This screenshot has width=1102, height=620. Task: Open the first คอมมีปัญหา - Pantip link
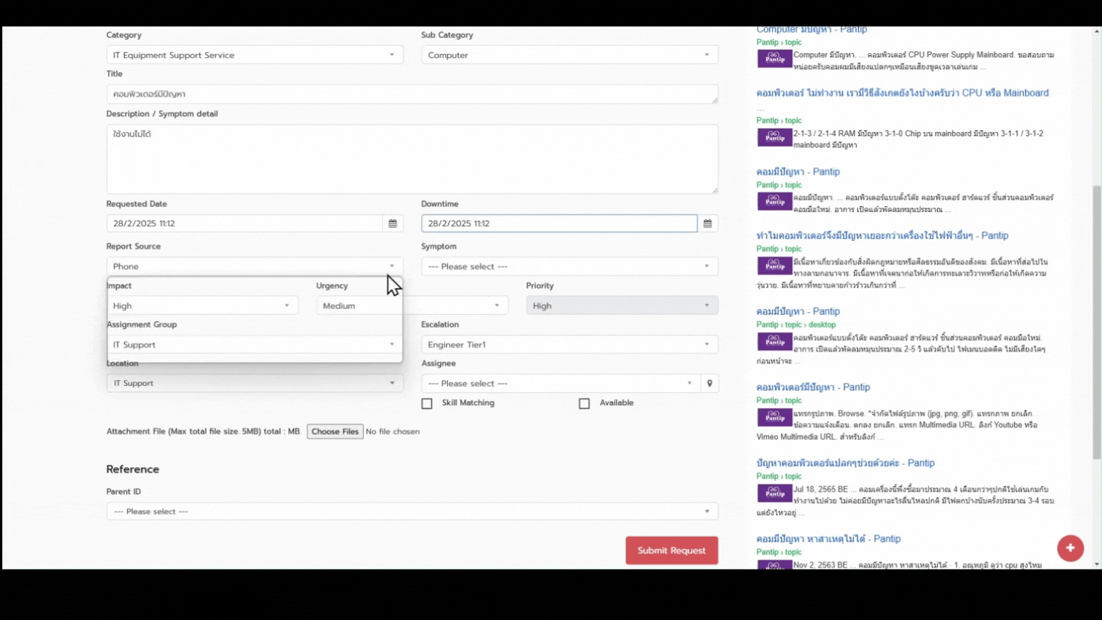[798, 172]
